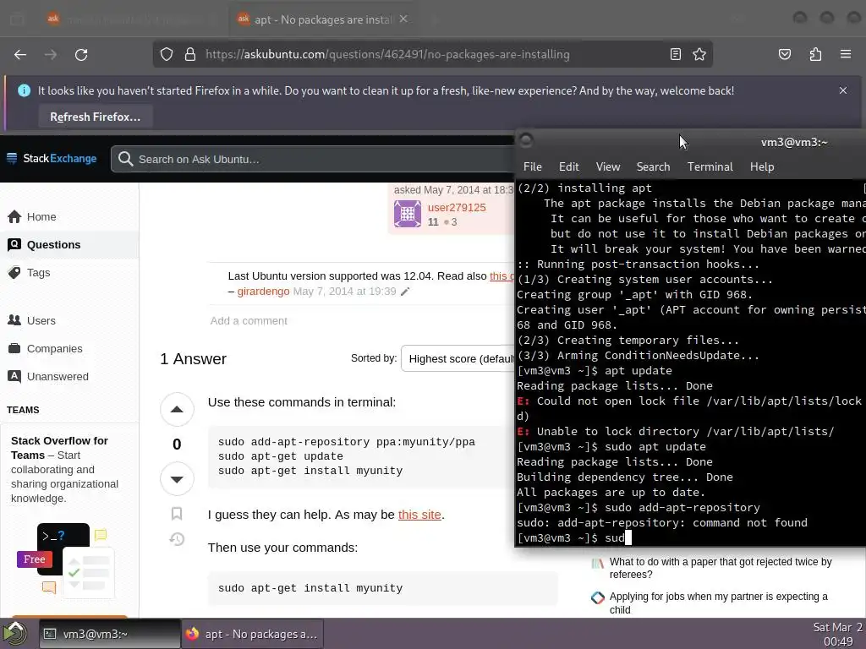
Task: Open the system application launcher icon
Action: pos(15,634)
